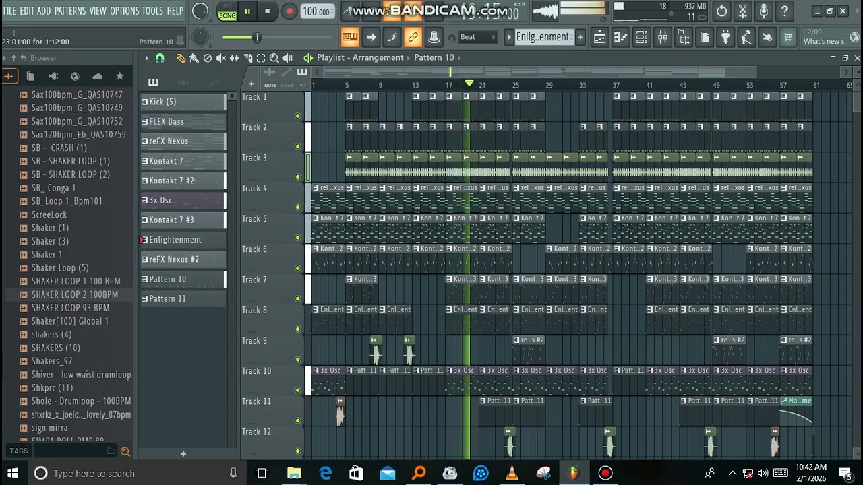Open the Plugin picker plug icon
Screen dimensions: 863x485
tap(725, 37)
